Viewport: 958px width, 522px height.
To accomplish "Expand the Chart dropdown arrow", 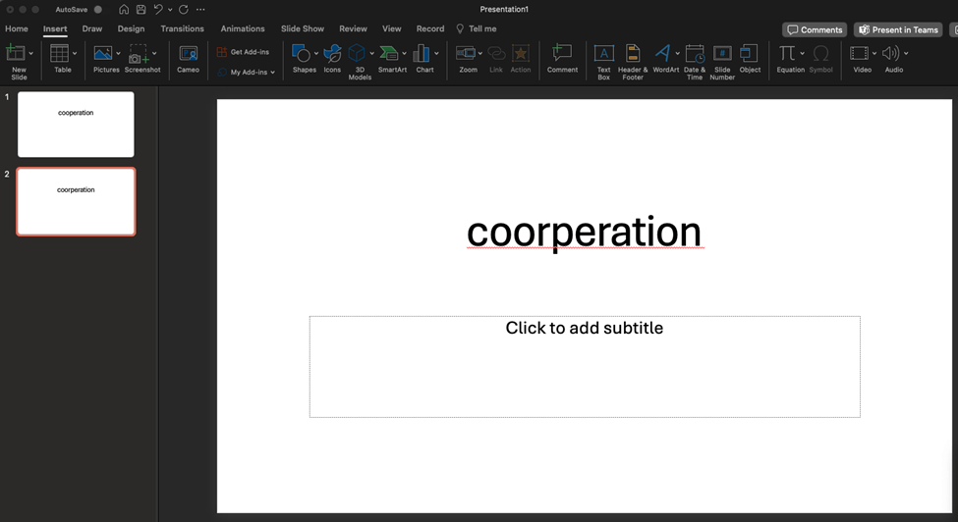I will (436, 54).
